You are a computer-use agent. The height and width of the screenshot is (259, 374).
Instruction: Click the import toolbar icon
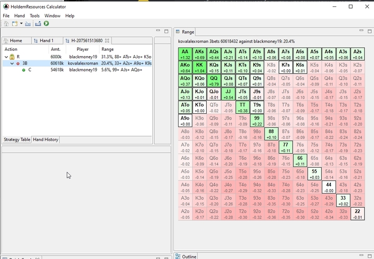click(28, 23)
